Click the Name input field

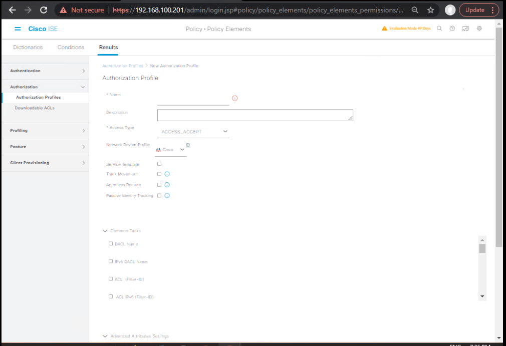tap(193, 99)
